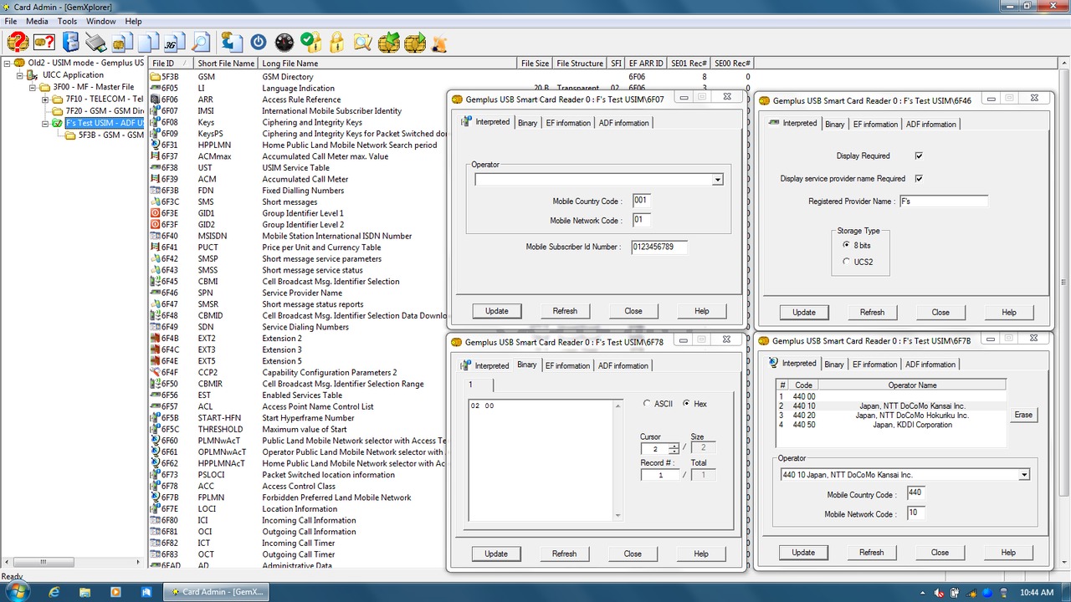This screenshot has width=1071, height=602.
Task: Select ASCII display mode radio button
Action: pyautogui.click(x=647, y=404)
